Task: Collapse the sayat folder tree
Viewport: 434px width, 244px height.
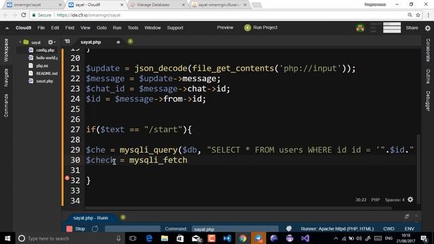Action: coord(20,42)
